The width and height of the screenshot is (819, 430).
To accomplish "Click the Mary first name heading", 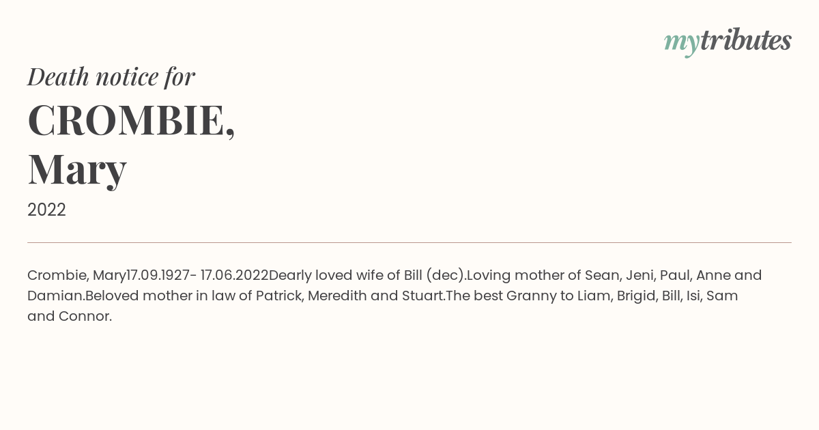I will pyautogui.click(x=77, y=169).
